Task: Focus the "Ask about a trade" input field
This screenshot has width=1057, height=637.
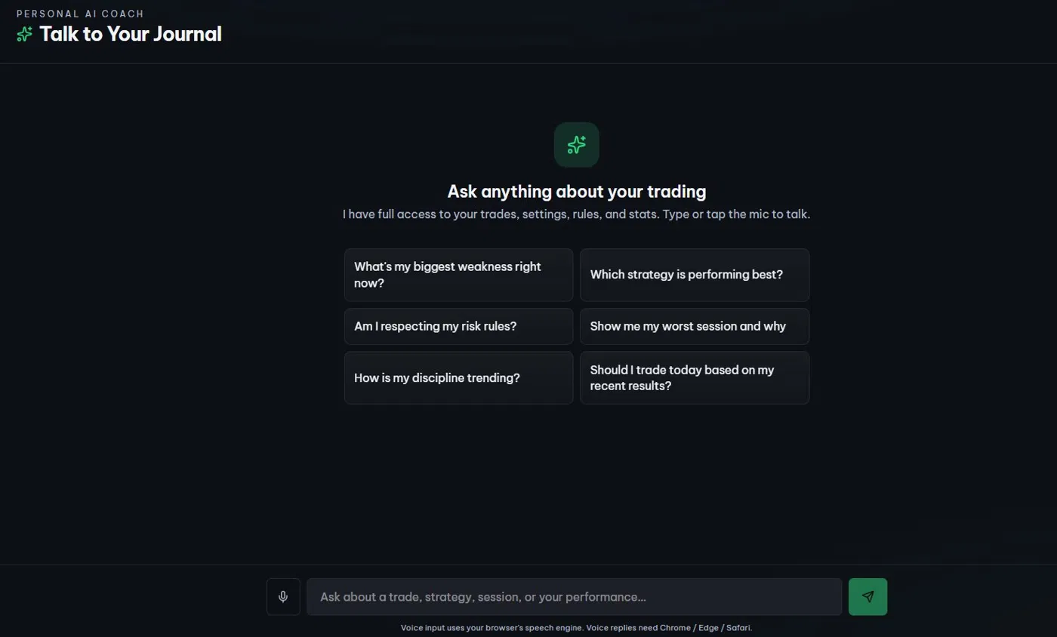Action: [x=574, y=597]
